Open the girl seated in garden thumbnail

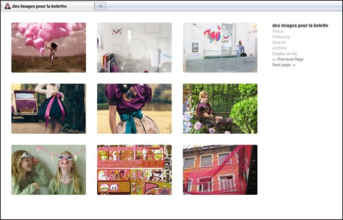pyautogui.click(x=220, y=109)
